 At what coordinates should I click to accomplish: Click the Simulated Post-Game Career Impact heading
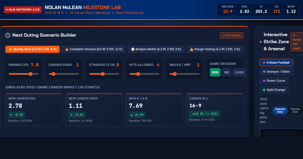(53, 87)
